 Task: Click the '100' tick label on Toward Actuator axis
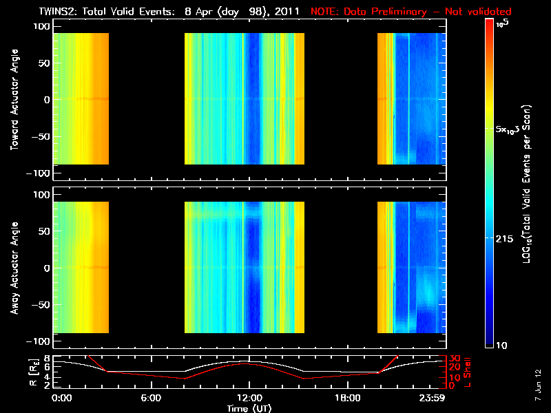pyautogui.click(x=42, y=26)
